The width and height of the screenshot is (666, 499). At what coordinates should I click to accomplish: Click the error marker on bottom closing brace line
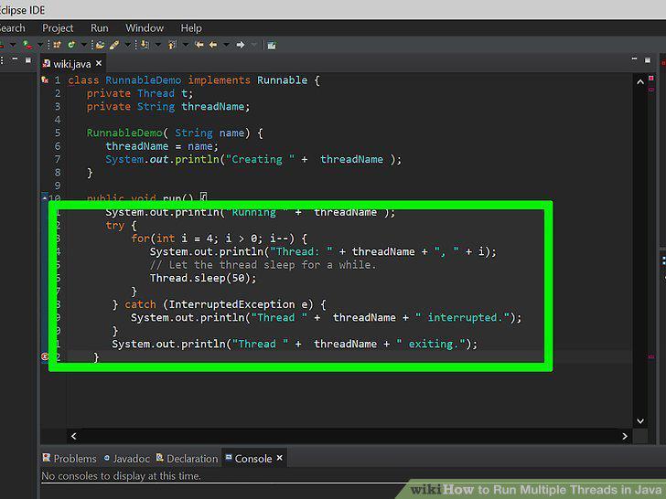pyautogui.click(x=45, y=356)
